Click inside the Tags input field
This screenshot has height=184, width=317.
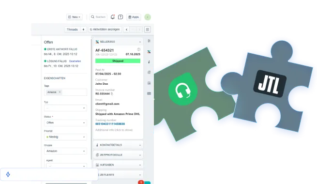tap(65, 92)
